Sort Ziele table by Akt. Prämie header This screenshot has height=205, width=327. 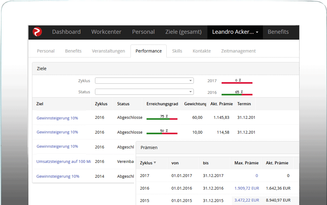pyautogui.click(x=221, y=104)
